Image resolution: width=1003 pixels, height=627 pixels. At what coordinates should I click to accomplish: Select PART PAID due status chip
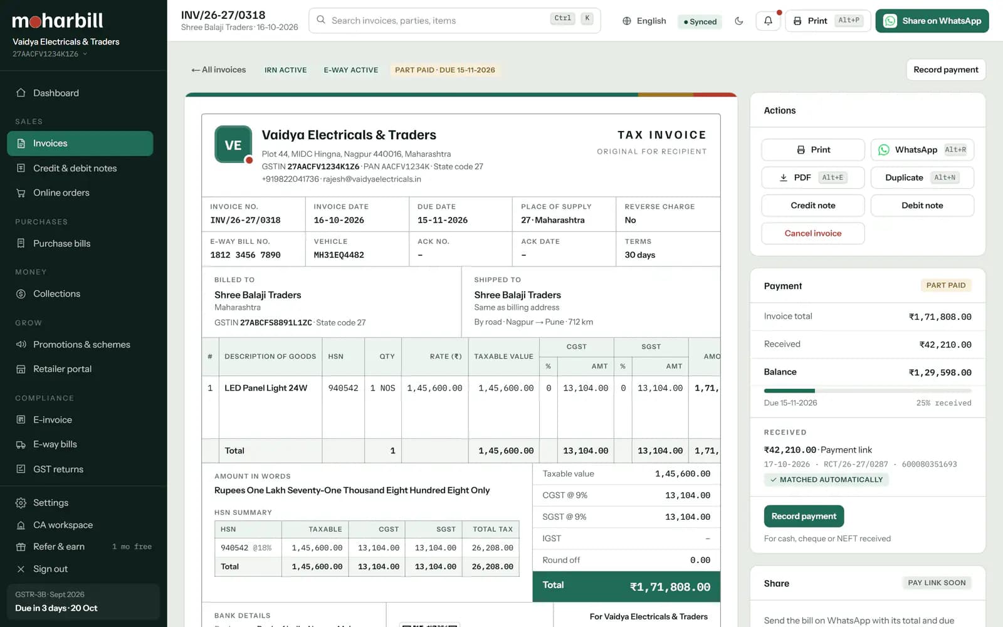coord(445,70)
